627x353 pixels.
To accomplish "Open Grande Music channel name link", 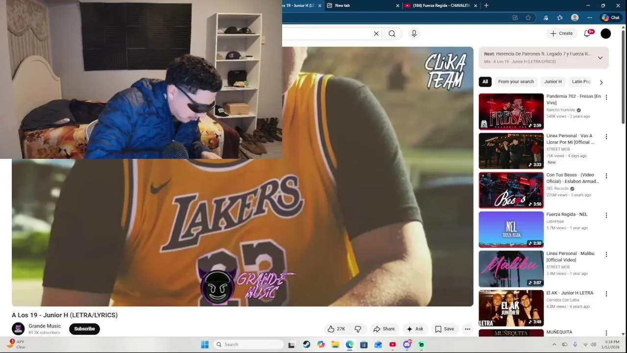I will pos(45,326).
